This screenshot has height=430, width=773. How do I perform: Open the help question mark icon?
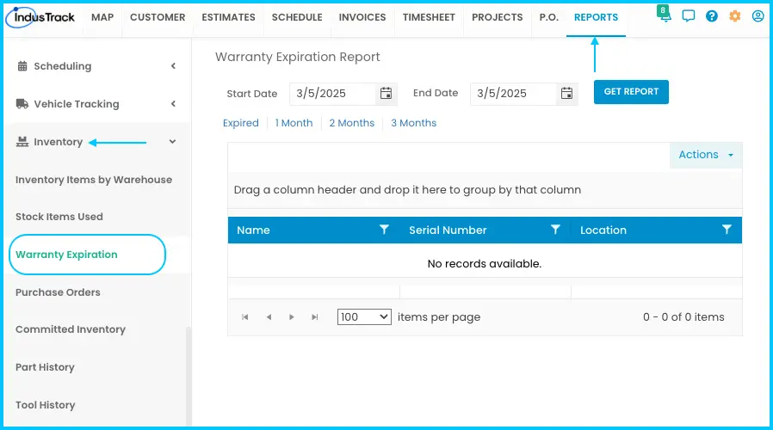click(711, 16)
